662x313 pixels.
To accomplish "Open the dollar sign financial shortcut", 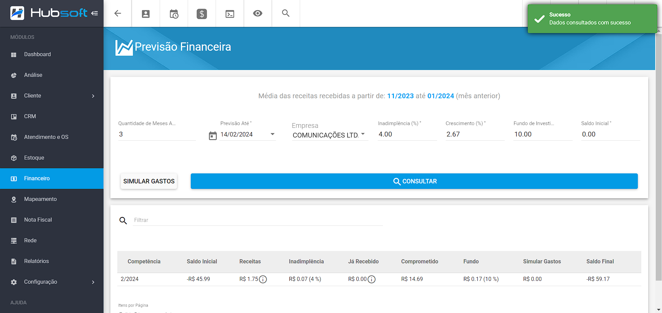I will 202,14.
